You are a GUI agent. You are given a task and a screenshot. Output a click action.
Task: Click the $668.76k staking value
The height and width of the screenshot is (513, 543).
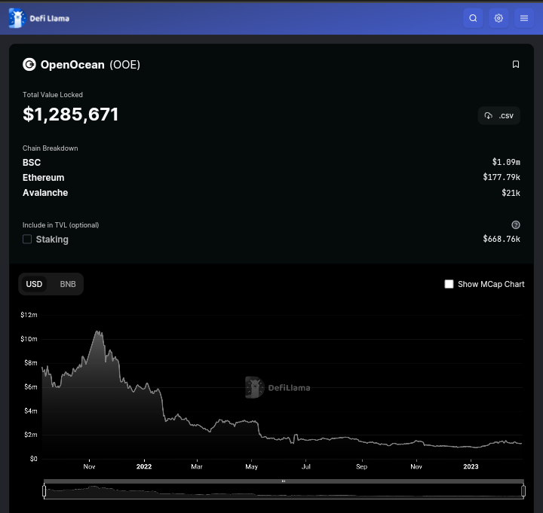(502, 239)
